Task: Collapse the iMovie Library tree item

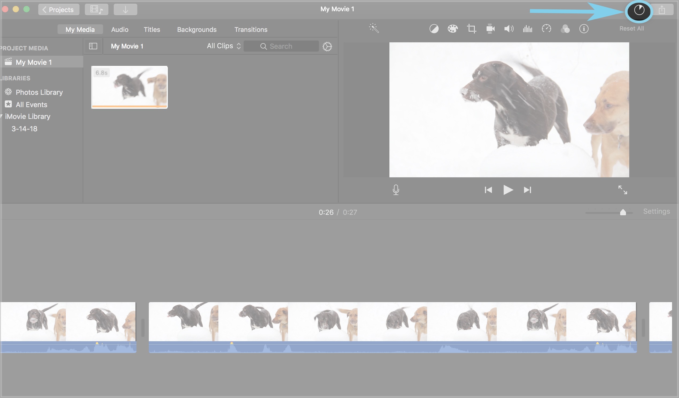Action: point(2,117)
